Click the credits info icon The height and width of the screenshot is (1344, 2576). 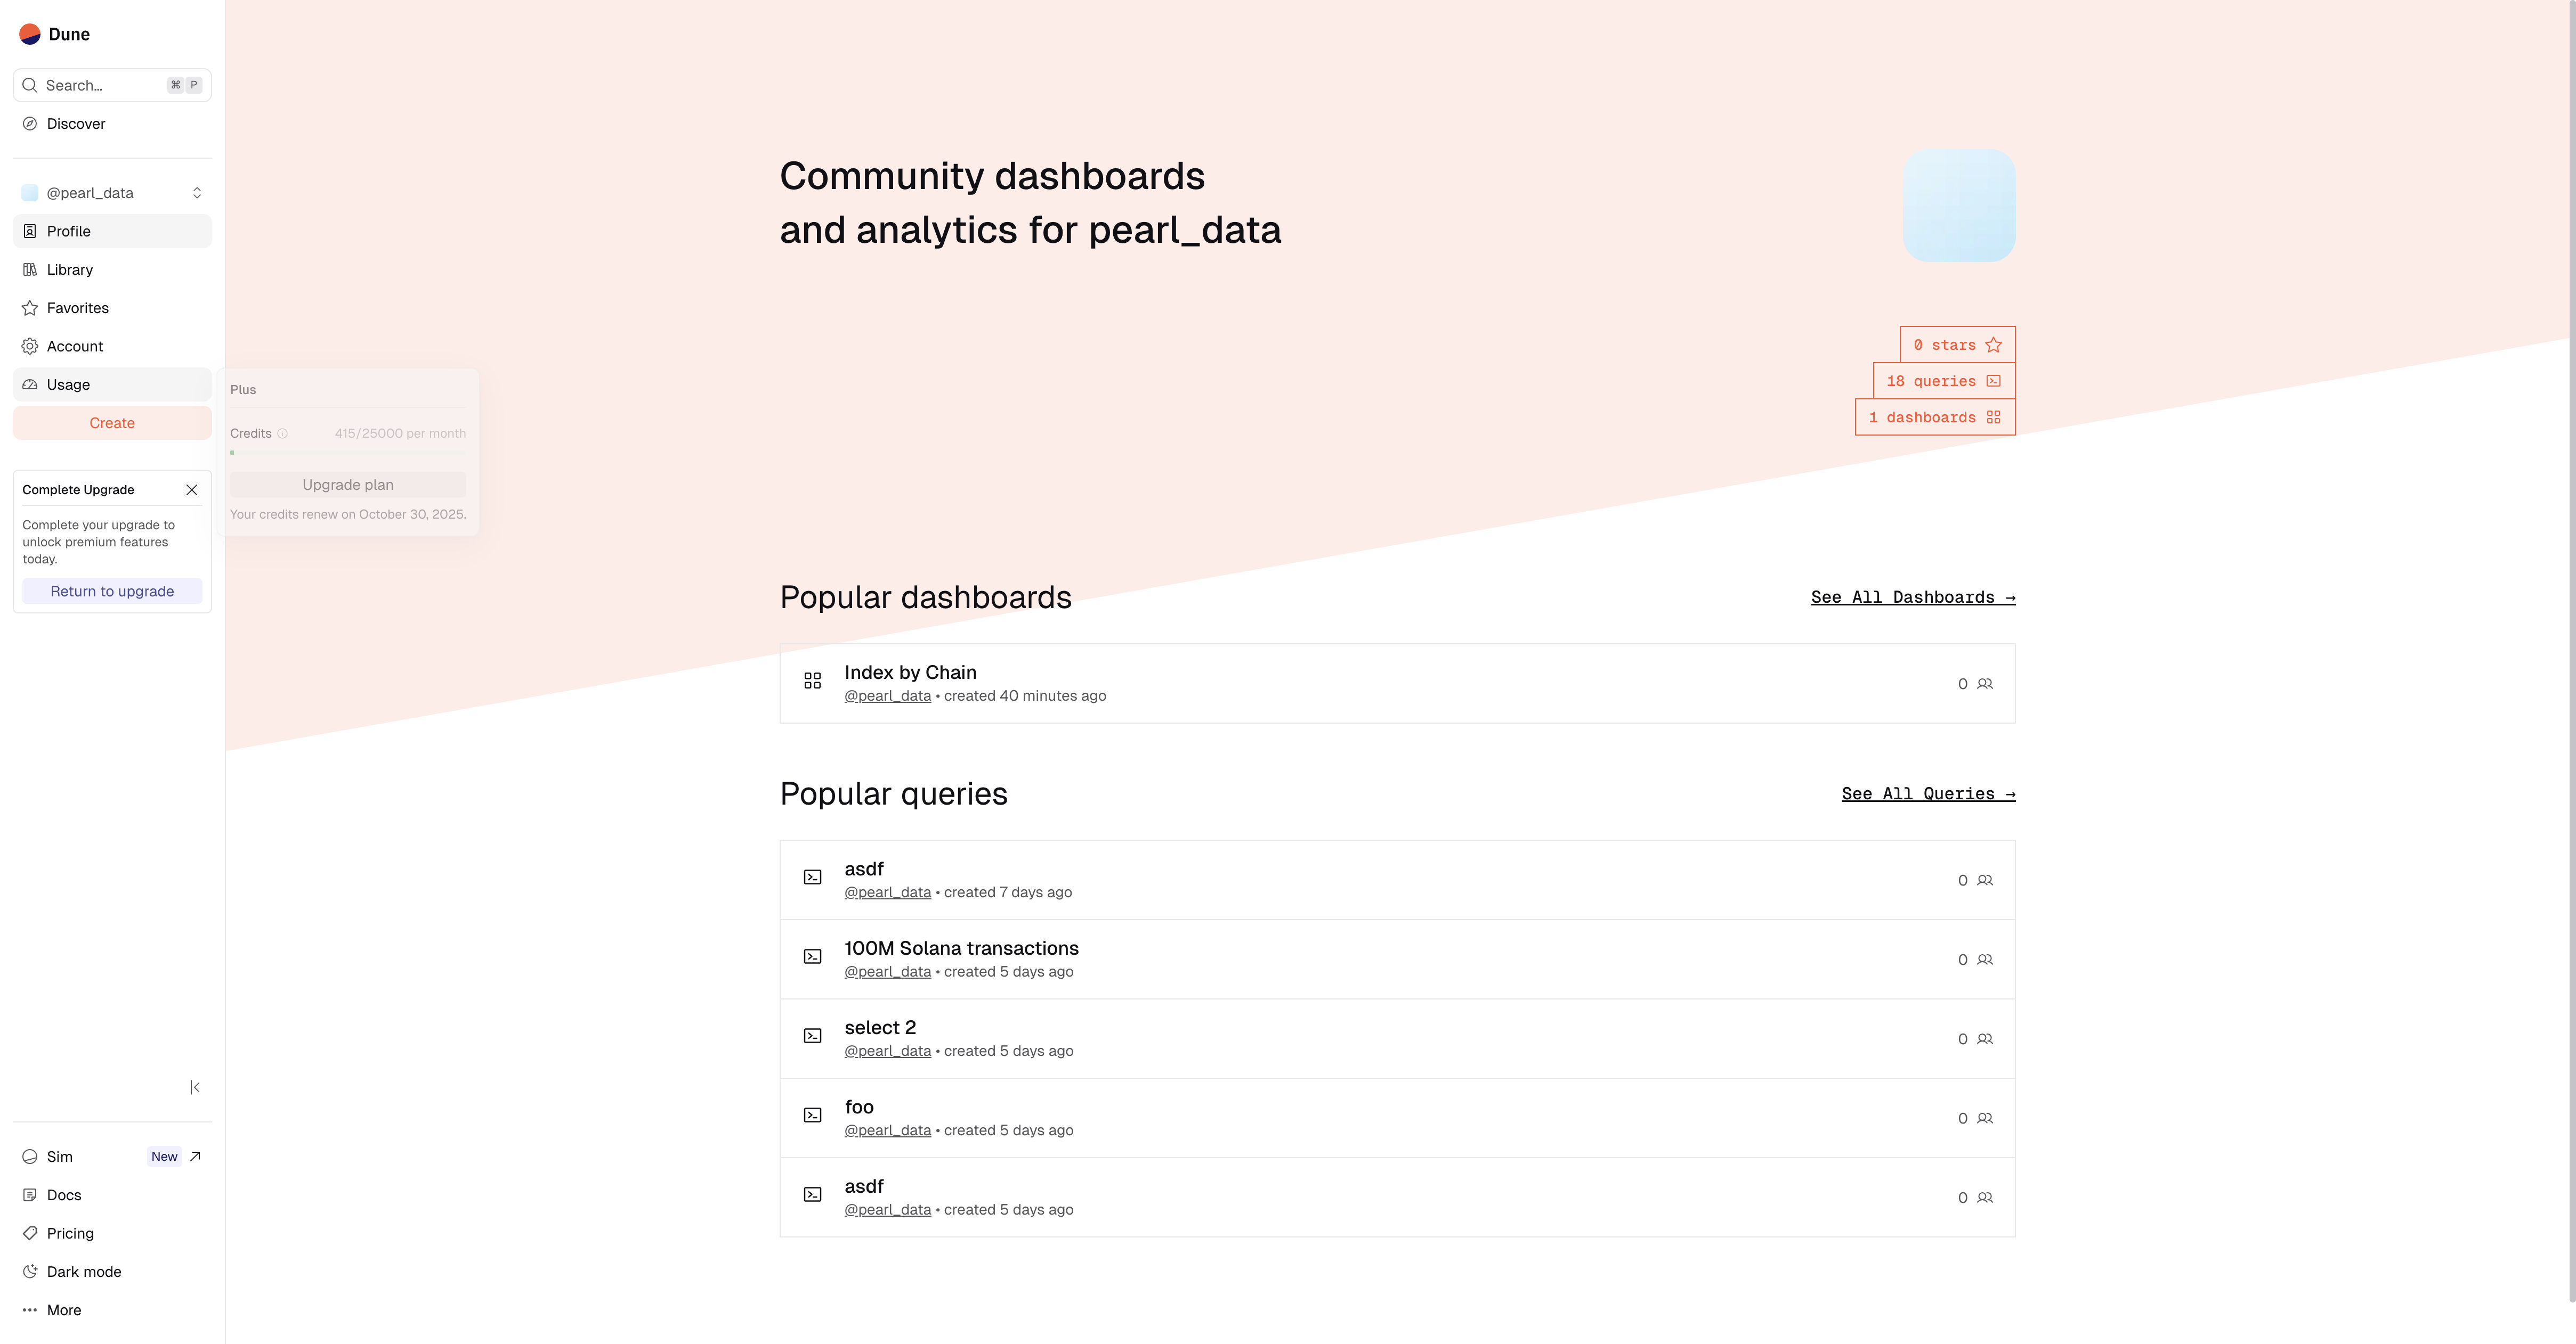click(282, 433)
